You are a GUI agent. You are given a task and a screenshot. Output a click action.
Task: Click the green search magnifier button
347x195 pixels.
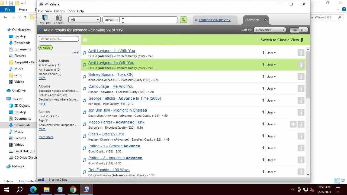(x=184, y=19)
